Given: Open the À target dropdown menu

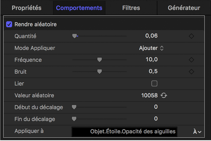Looking at the screenshot, I should tap(197, 131).
